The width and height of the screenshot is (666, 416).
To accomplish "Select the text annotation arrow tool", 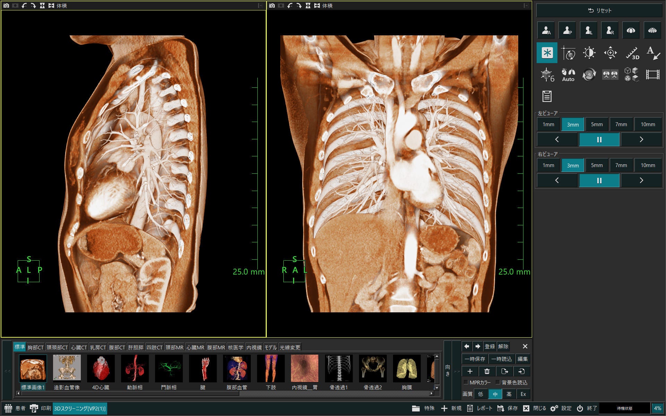I will pyautogui.click(x=653, y=53).
